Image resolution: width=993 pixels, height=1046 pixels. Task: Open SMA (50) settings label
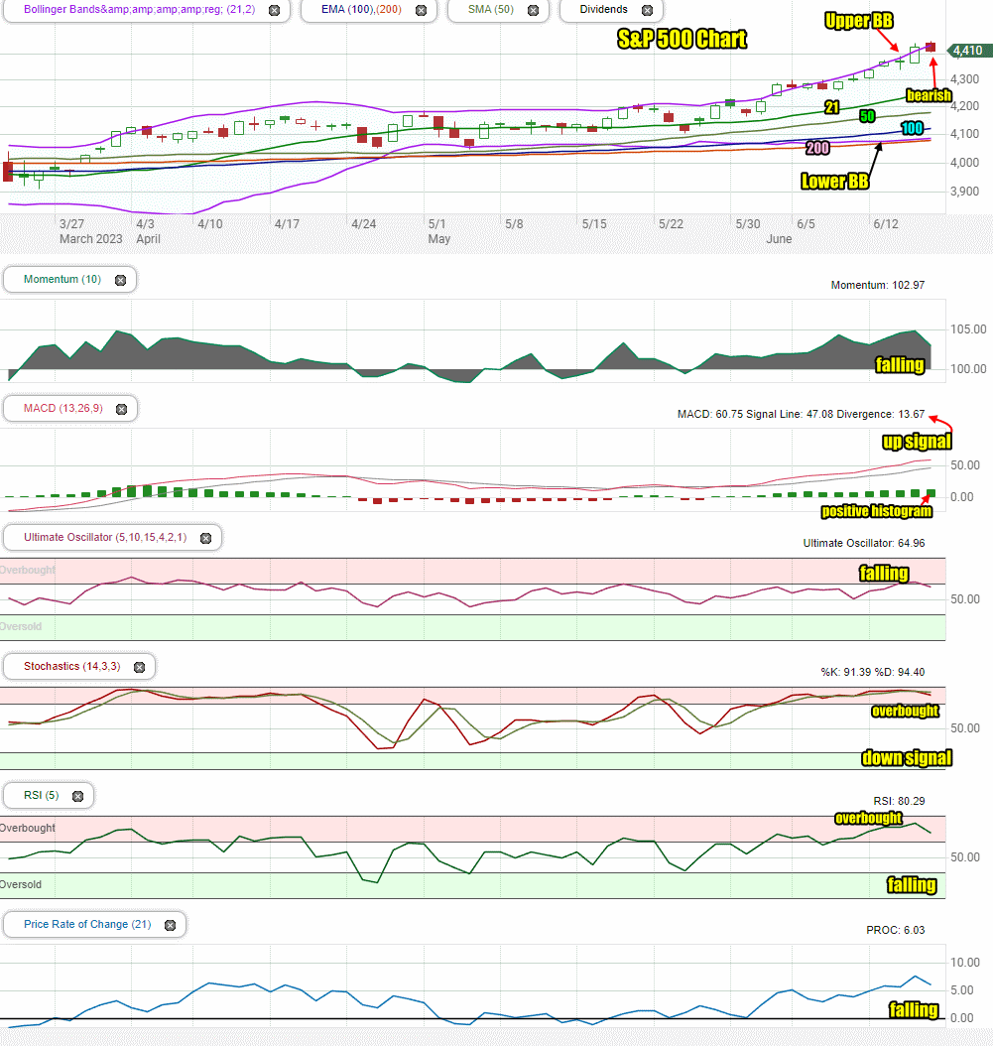(x=490, y=9)
